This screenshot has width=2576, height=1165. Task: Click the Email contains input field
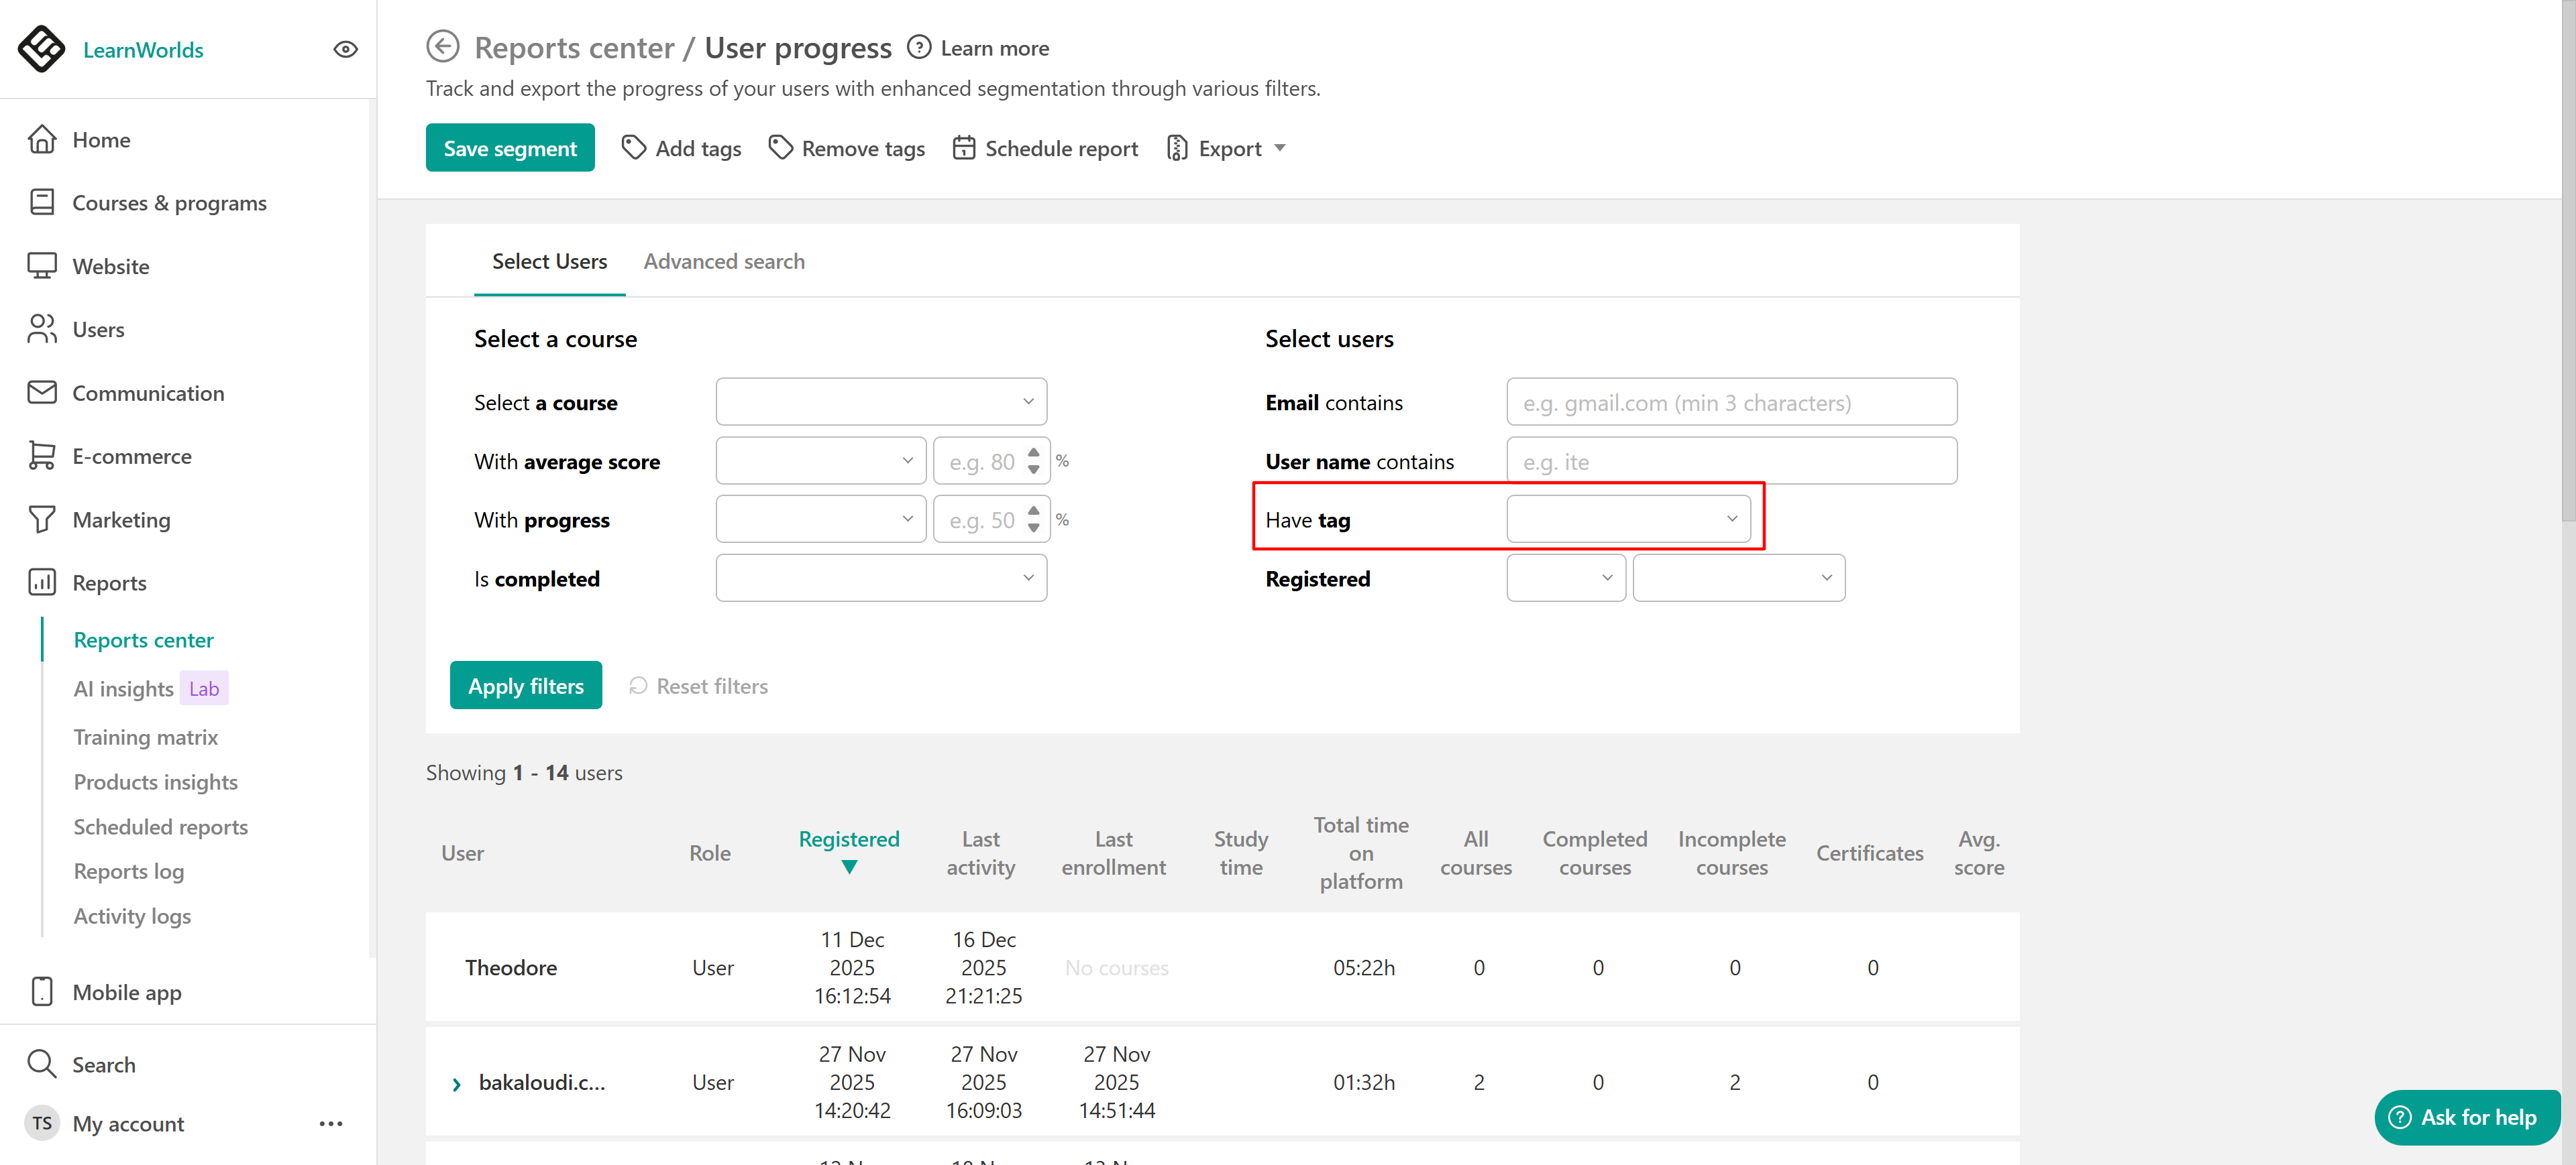(x=1731, y=402)
